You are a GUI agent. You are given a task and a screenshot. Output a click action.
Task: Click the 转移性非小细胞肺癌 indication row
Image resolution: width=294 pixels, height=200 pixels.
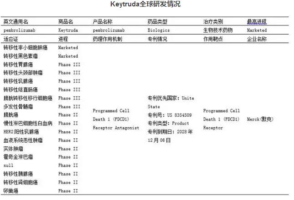26,48
